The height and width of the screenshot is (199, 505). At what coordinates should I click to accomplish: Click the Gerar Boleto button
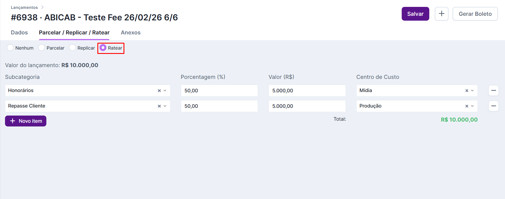click(x=475, y=14)
